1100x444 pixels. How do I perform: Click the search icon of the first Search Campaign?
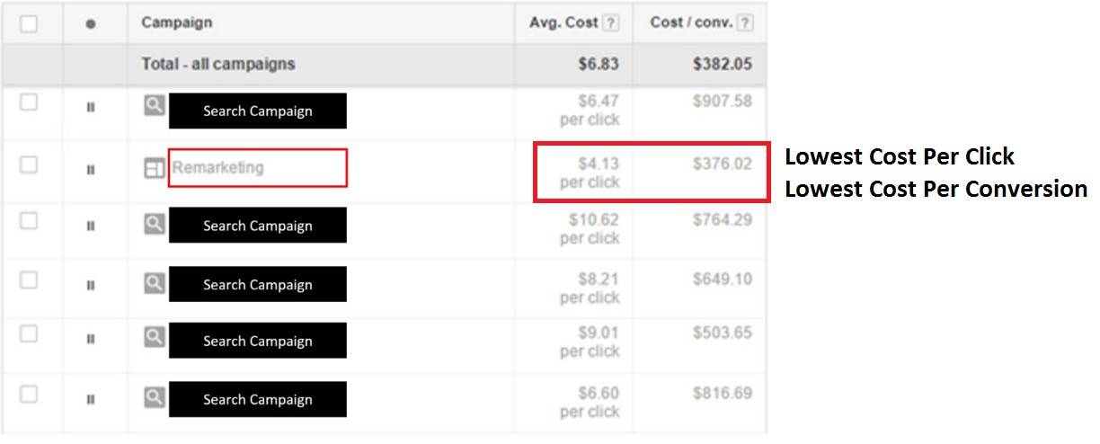click(x=155, y=106)
